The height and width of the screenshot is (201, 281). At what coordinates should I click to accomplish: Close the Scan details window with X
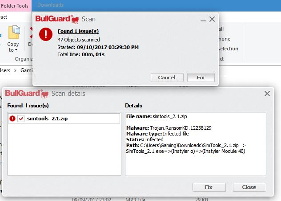267,94
